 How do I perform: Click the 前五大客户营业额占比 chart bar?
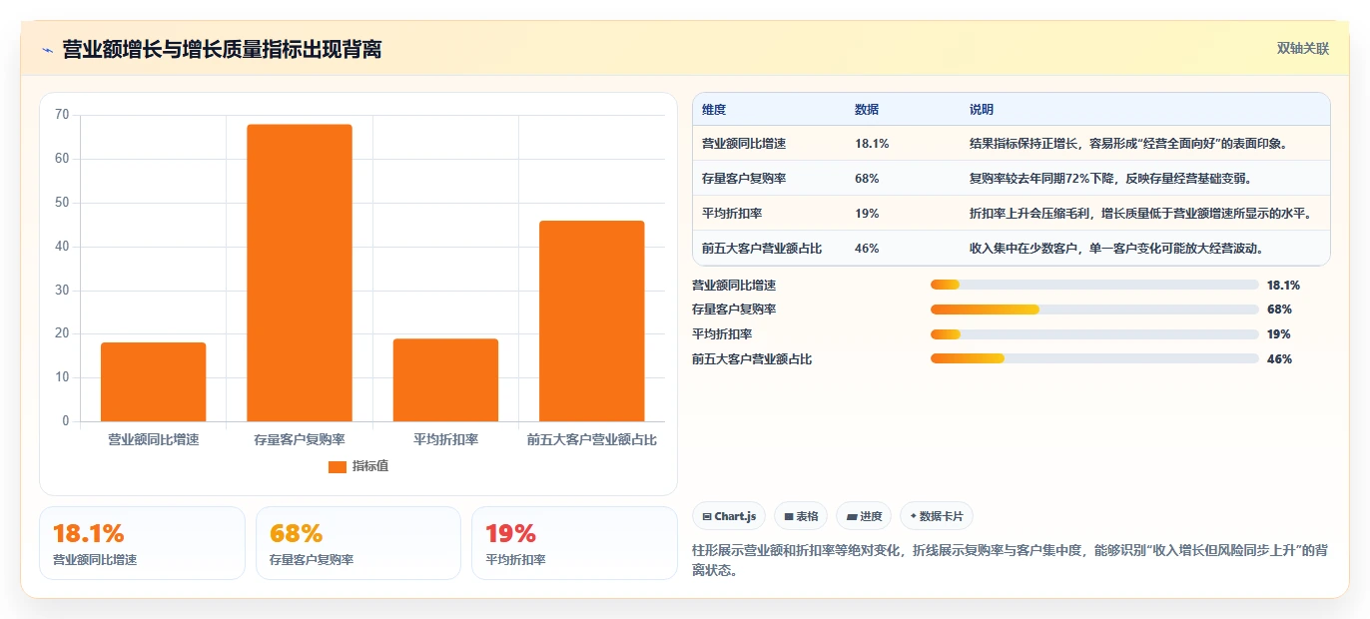click(x=592, y=320)
